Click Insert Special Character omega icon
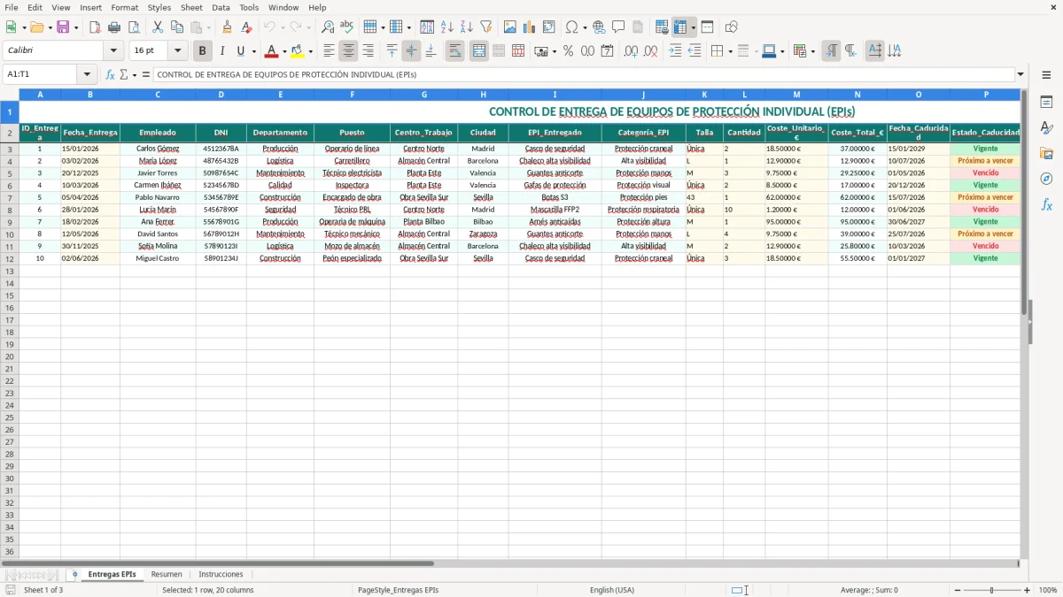1063x597 pixels. 572,27
